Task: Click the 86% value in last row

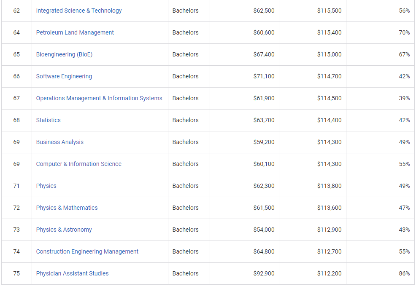Action: (x=404, y=273)
